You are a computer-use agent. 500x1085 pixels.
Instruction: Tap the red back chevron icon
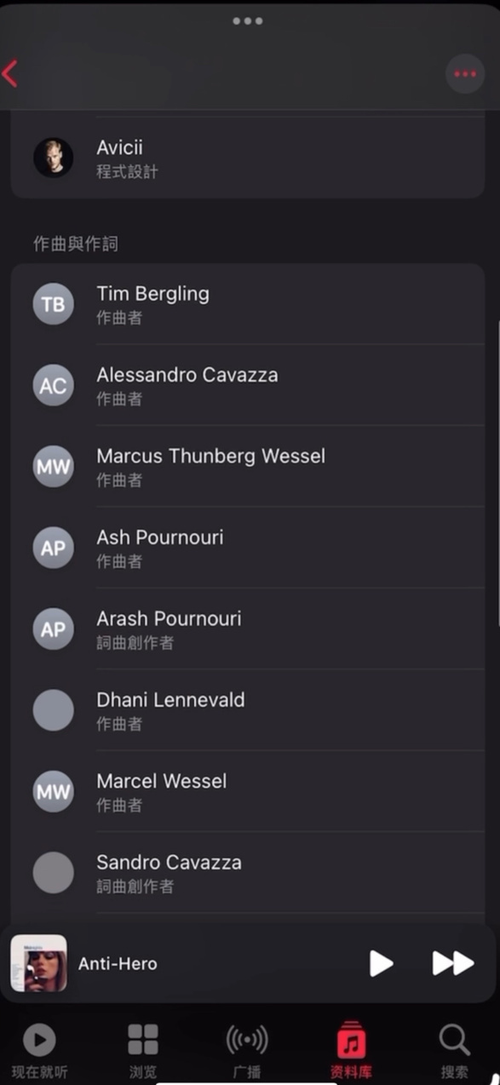10,74
